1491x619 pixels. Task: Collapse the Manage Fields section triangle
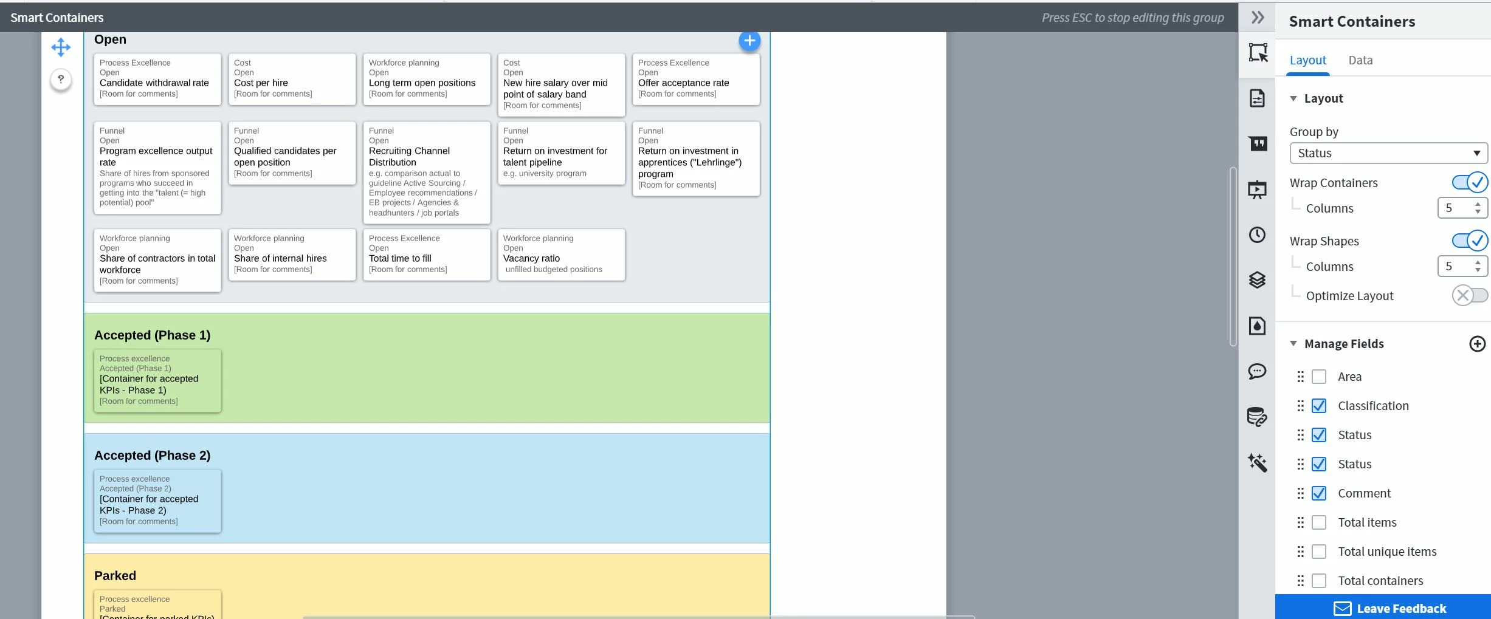(x=1293, y=344)
